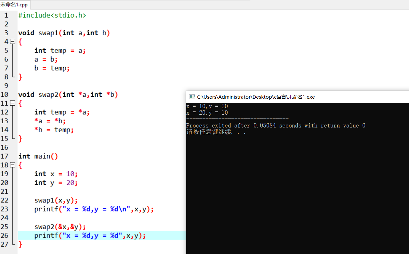Click the highlighted printf statement on line 26
The height and width of the screenshot is (254, 409).
click(x=90, y=236)
